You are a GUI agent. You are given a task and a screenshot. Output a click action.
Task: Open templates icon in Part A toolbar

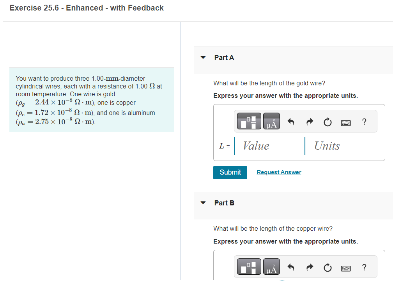pos(249,121)
